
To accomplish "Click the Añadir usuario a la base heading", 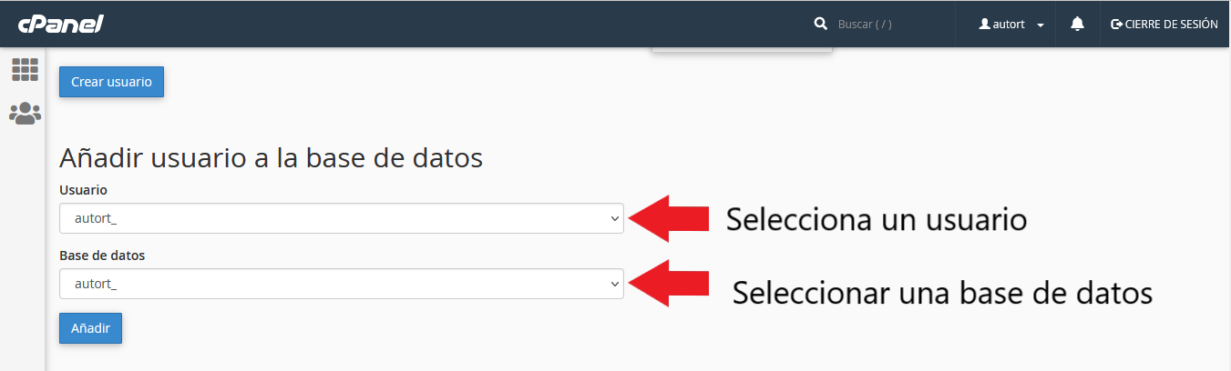I will click(271, 158).
